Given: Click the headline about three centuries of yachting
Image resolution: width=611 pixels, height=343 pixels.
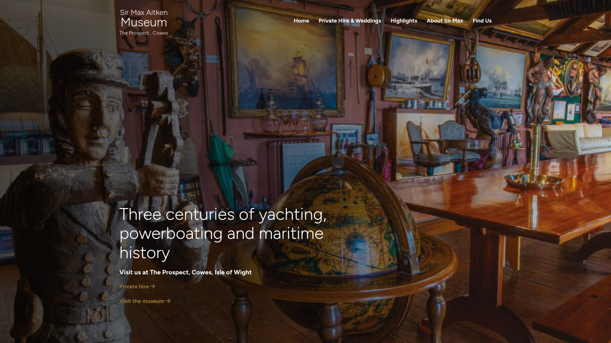Looking at the screenshot, I should (223, 233).
